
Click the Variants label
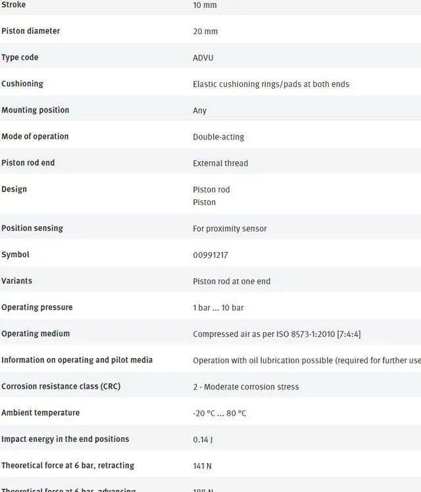16,281
